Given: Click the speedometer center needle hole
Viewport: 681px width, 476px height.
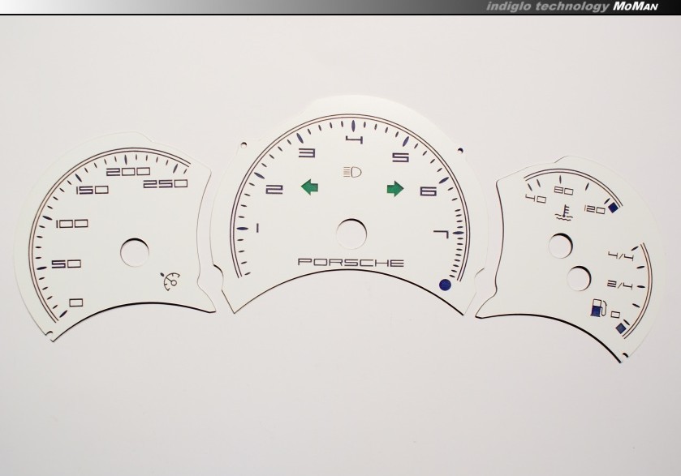Looking at the screenshot, I should [136, 251].
